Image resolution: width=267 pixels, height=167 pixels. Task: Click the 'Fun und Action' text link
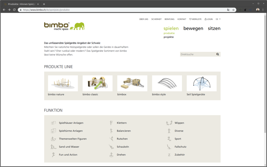pos(68,155)
